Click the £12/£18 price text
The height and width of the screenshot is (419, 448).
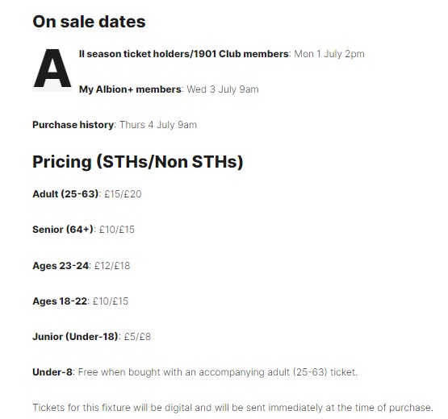(112, 266)
